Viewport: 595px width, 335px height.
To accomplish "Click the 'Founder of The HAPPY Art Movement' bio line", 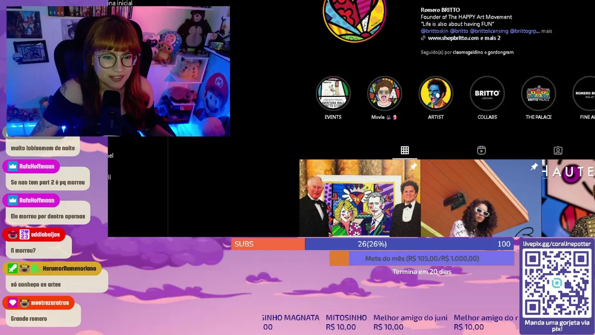I will click(x=466, y=17).
